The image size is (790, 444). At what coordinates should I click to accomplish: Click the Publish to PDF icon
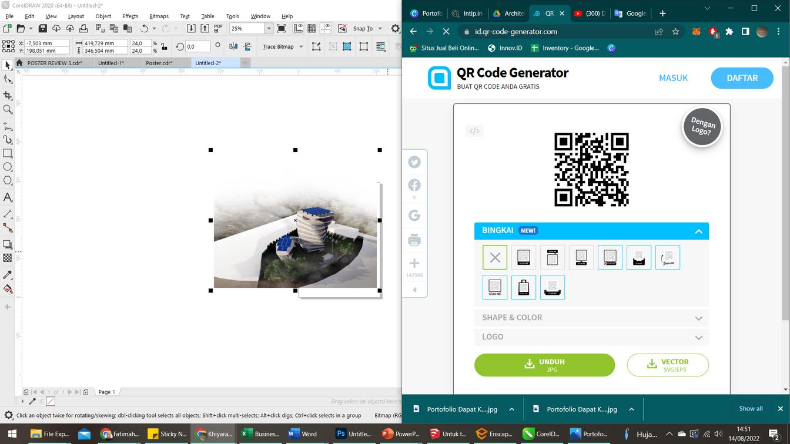point(218,28)
